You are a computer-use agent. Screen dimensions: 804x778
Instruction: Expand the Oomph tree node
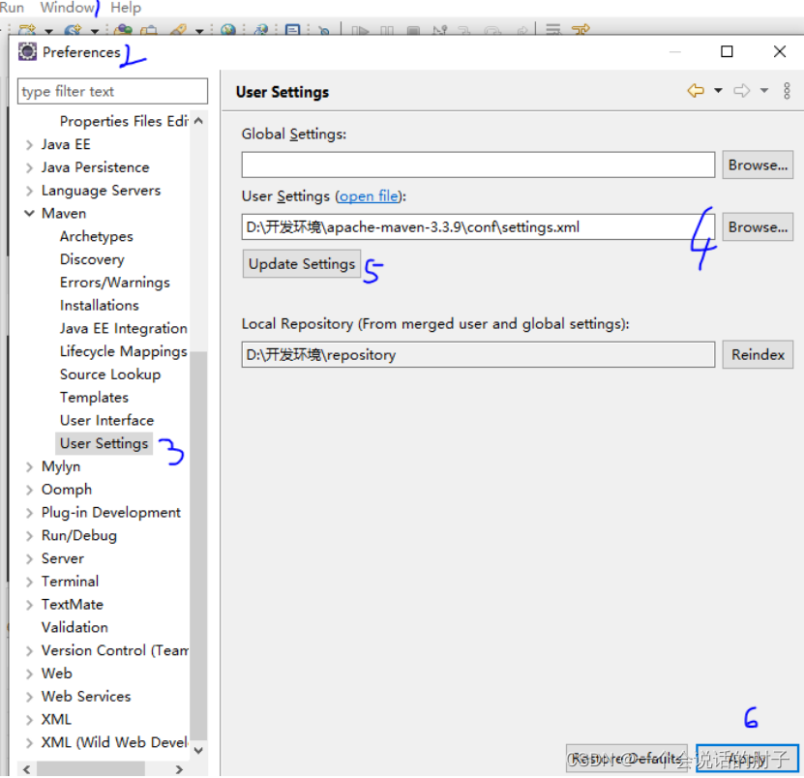tap(29, 490)
